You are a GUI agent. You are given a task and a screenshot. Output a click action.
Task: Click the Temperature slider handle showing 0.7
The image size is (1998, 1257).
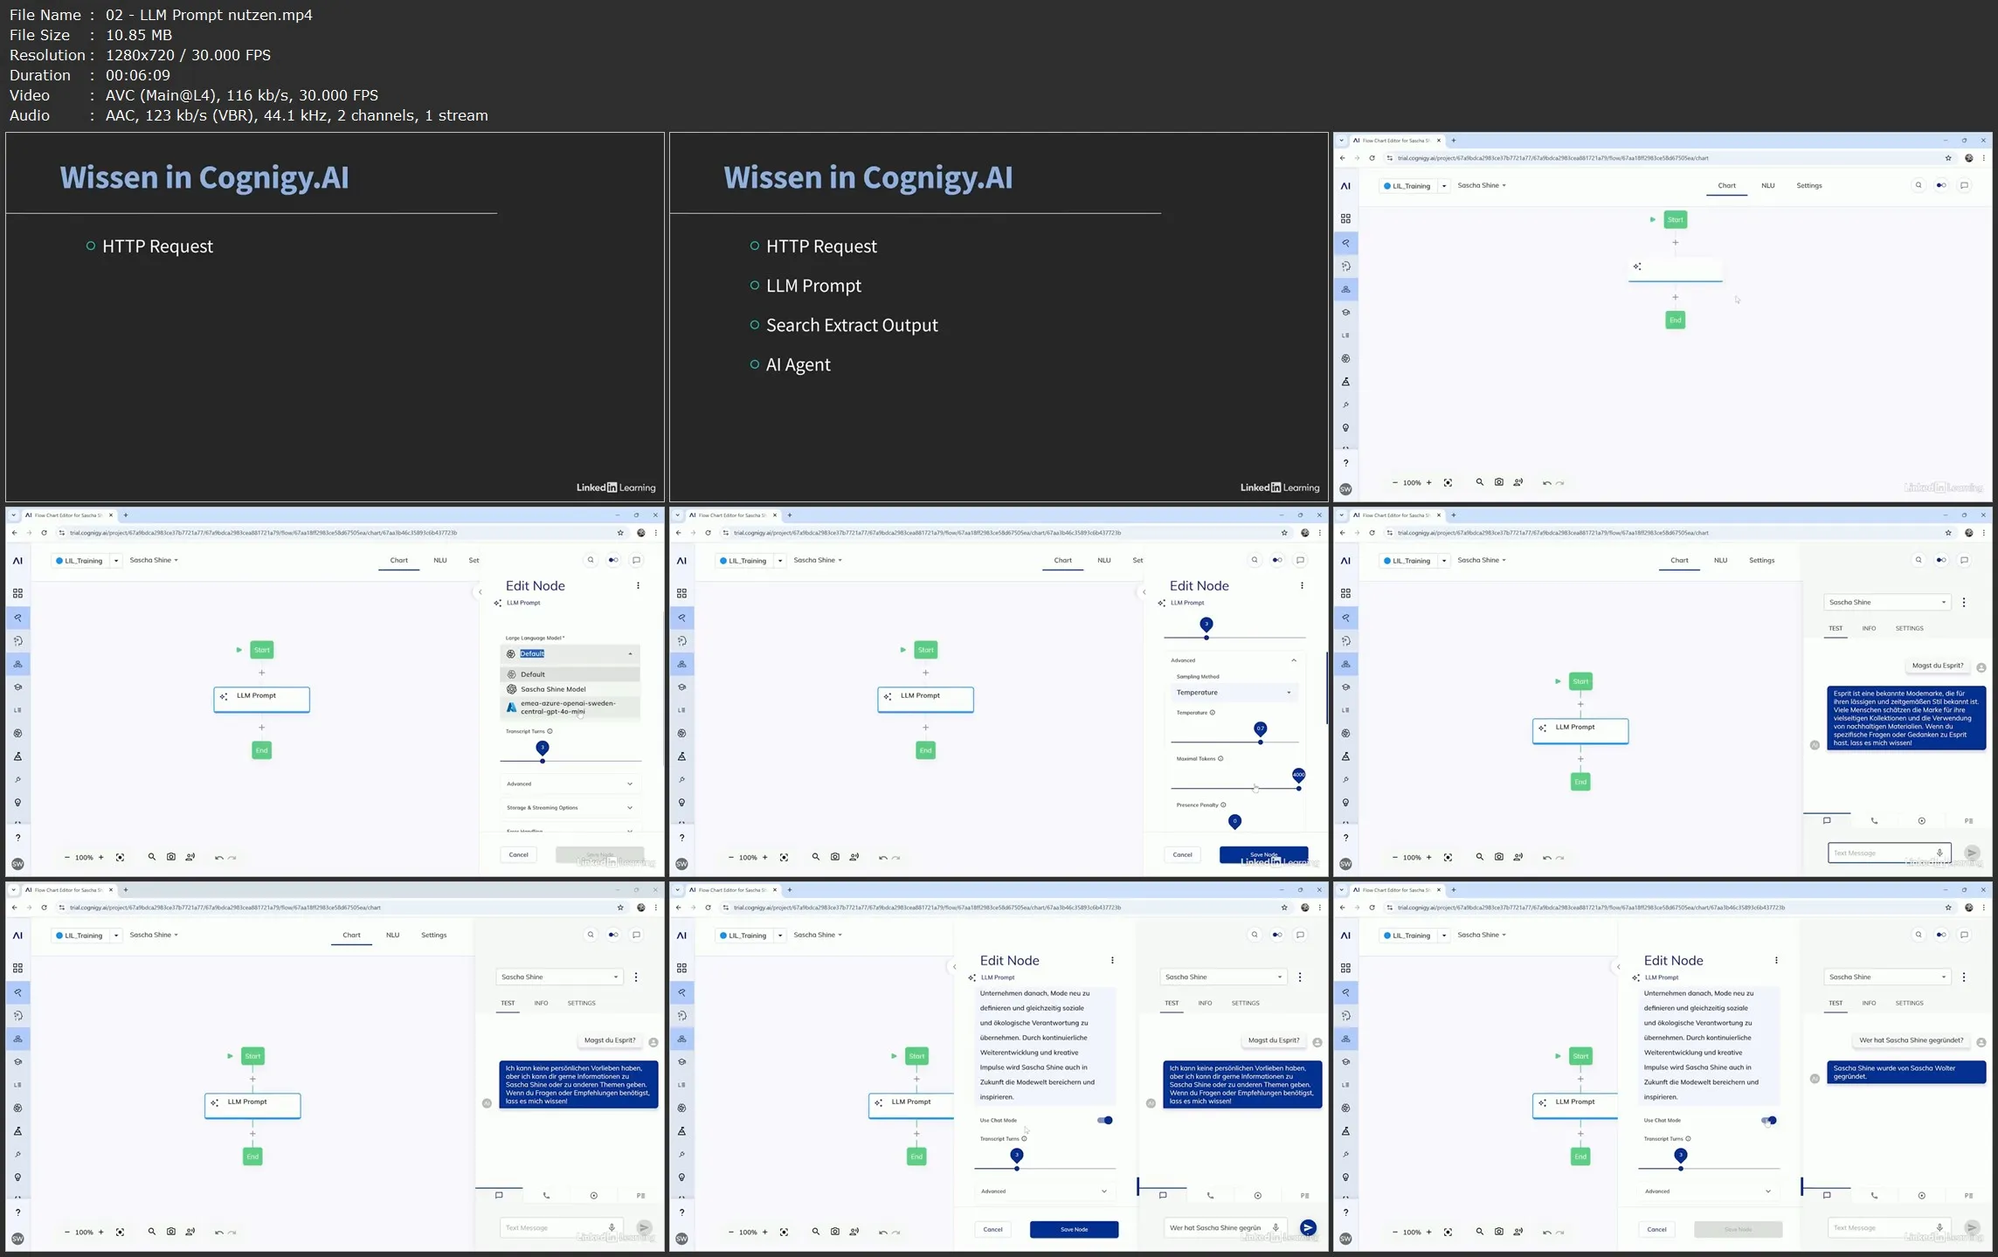pos(1260,730)
